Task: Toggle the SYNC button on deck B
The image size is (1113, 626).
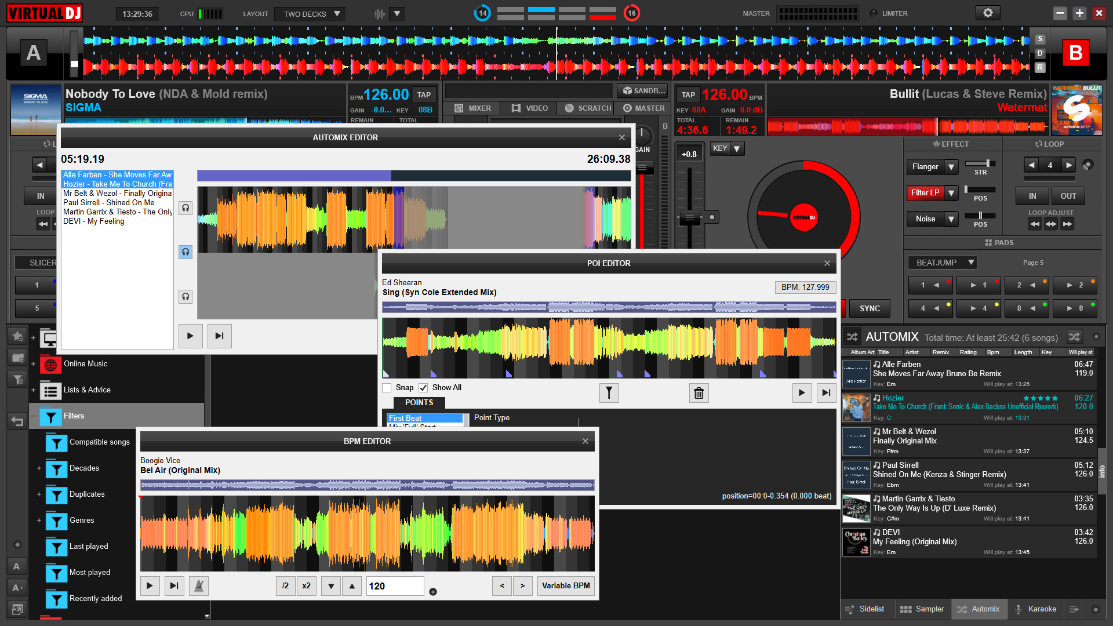Action: [x=870, y=309]
